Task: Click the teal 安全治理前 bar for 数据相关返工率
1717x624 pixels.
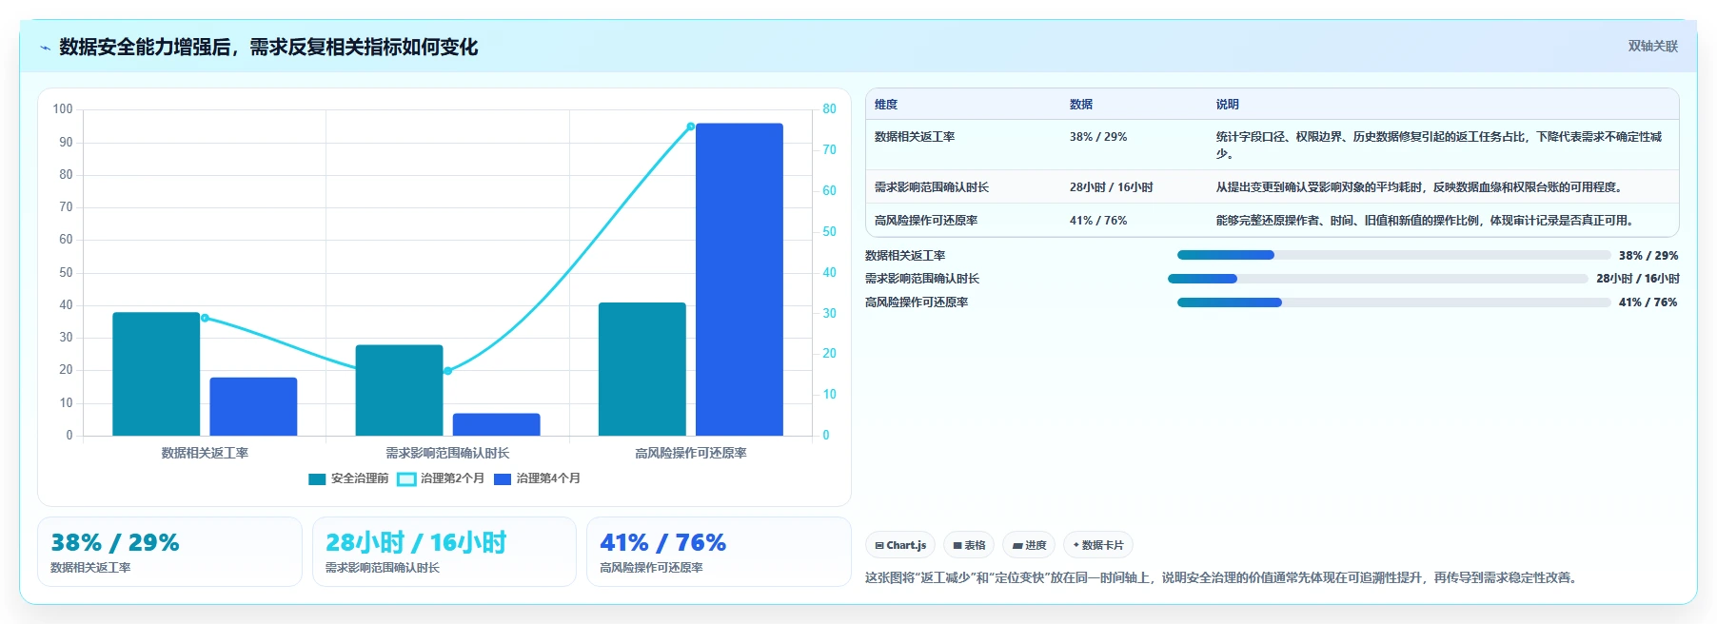Action: [x=156, y=374]
